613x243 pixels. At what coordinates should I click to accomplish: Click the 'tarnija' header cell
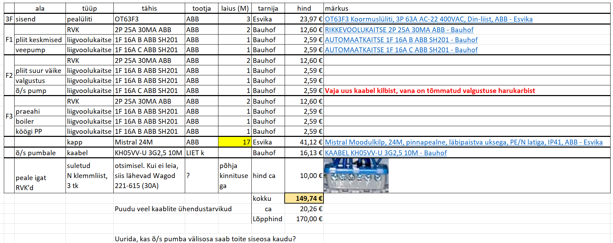(x=268, y=8)
